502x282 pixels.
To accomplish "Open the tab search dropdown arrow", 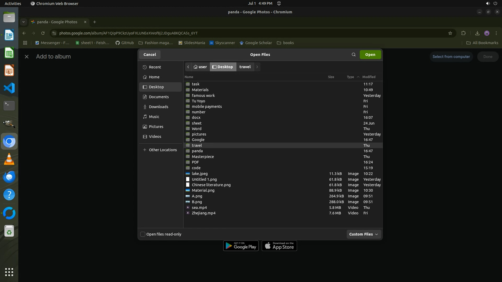I will click(24, 22).
